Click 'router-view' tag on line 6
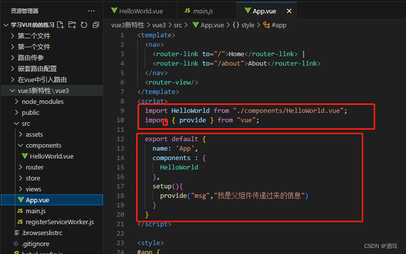This screenshot has width=406, height=254. click(x=169, y=83)
